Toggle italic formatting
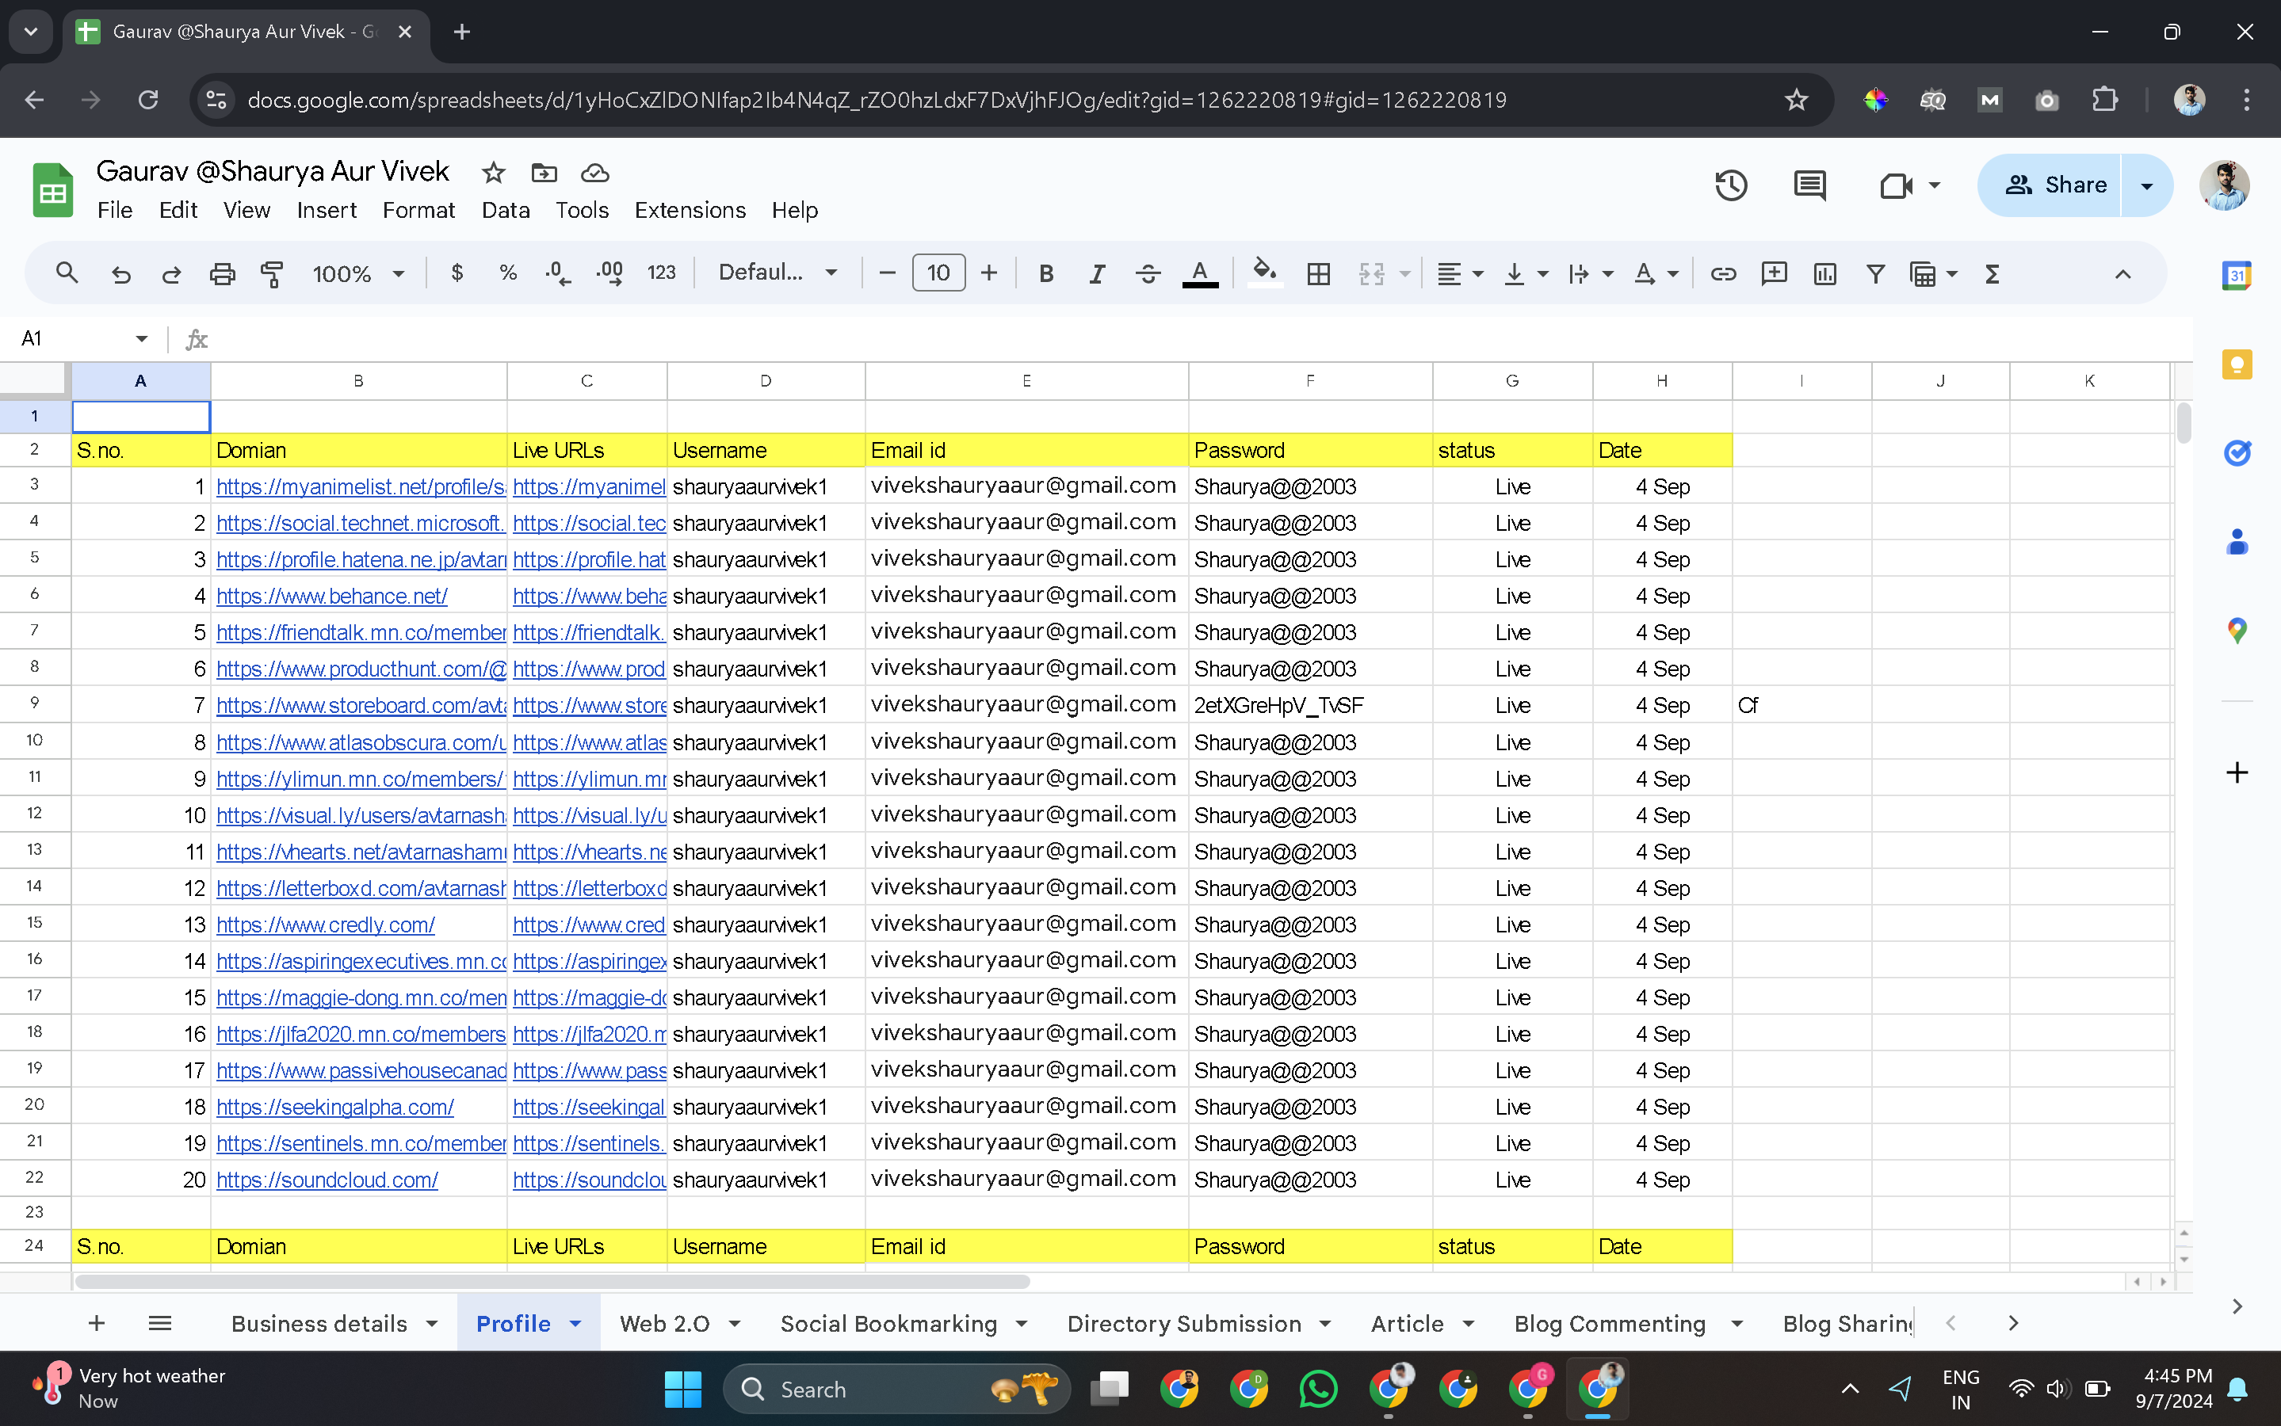 point(1096,273)
